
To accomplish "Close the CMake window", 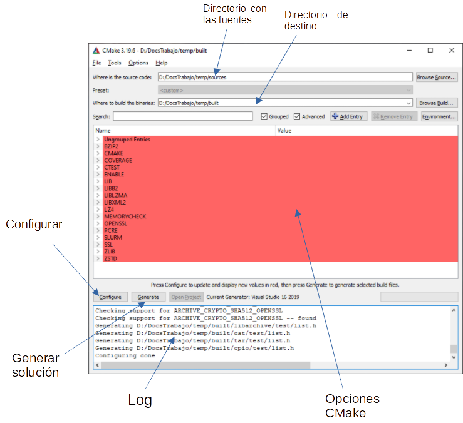I will (452, 51).
